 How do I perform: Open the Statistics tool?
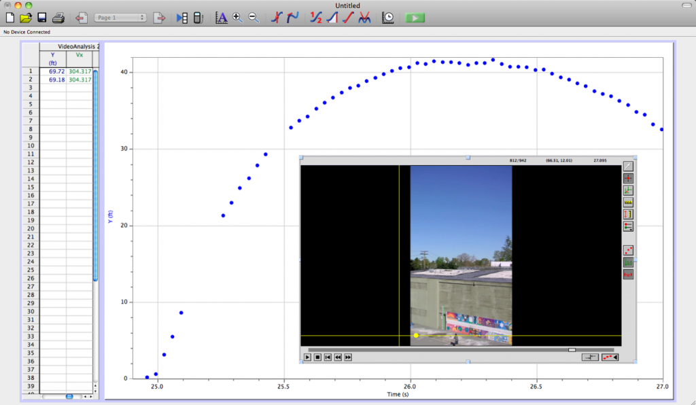(x=317, y=18)
